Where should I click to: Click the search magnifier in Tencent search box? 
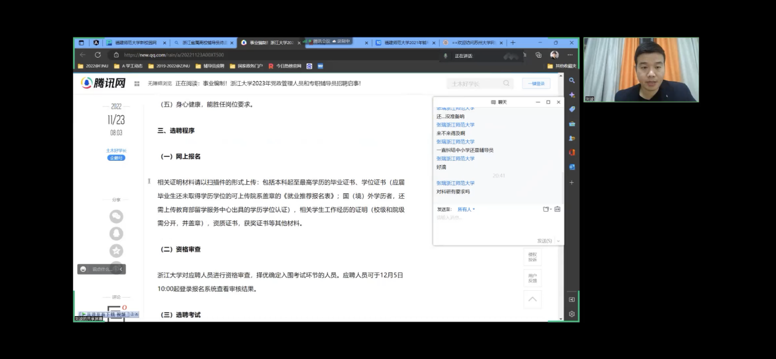[507, 83]
